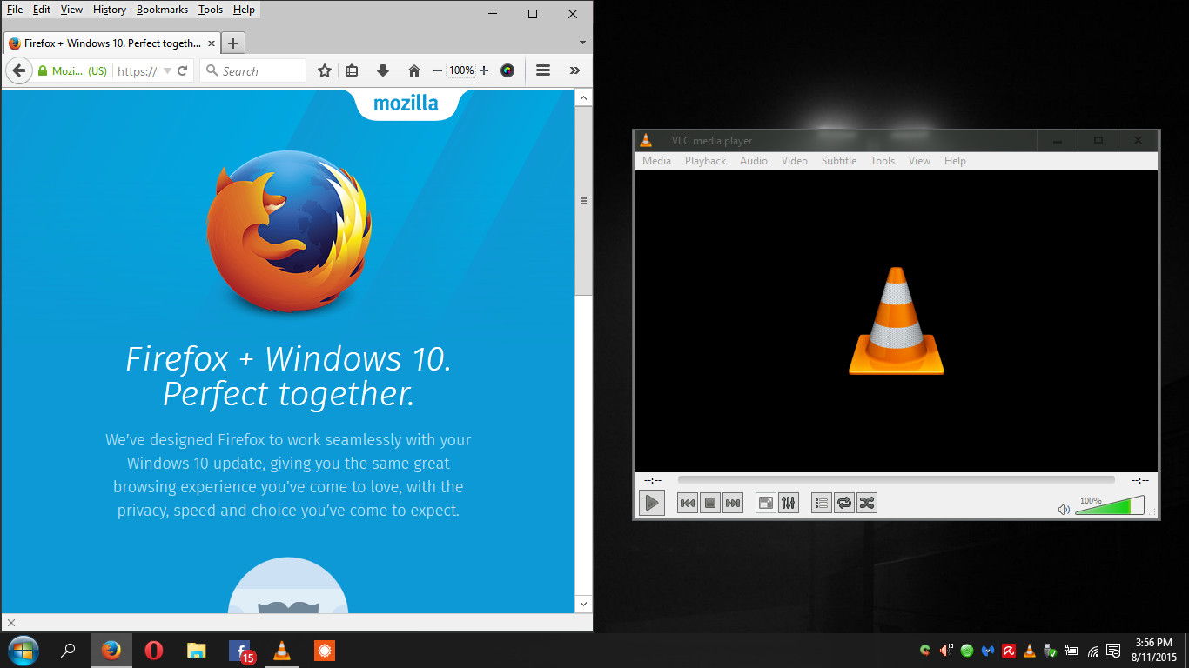
Task: Open Firefox View menu
Action: [x=71, y=10]
